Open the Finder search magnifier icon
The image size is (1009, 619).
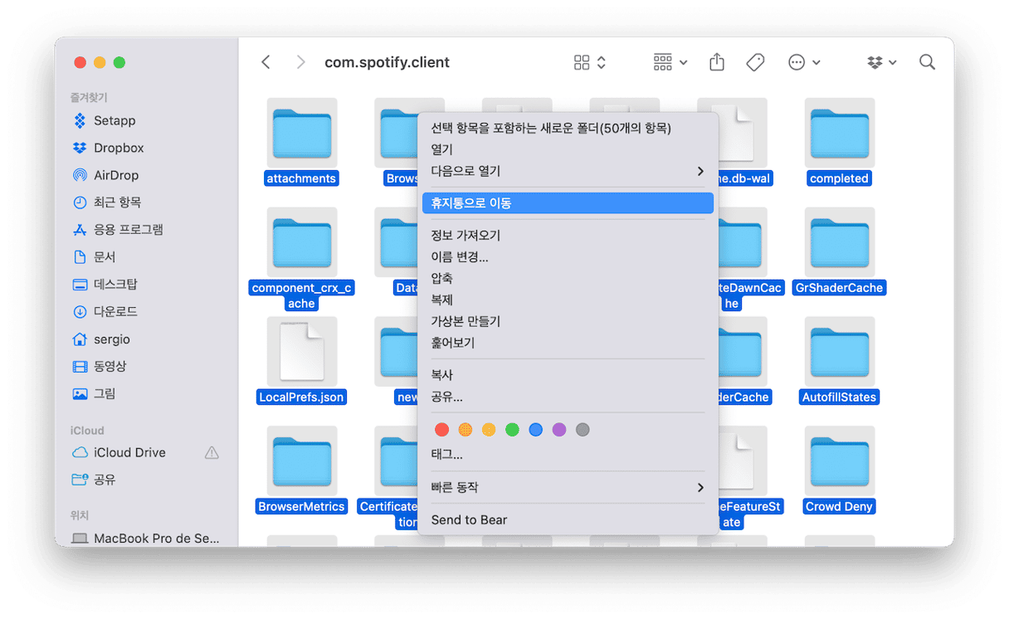(x=927, y=62)
